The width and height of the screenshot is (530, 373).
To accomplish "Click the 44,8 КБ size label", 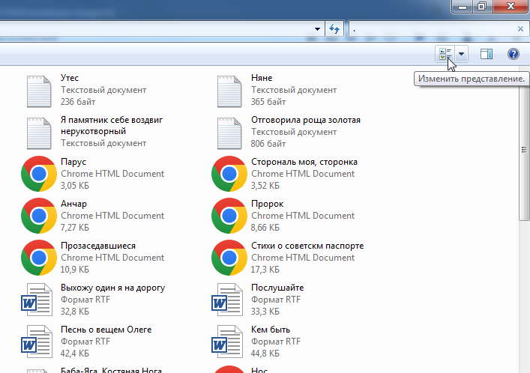I will (265, 353).
